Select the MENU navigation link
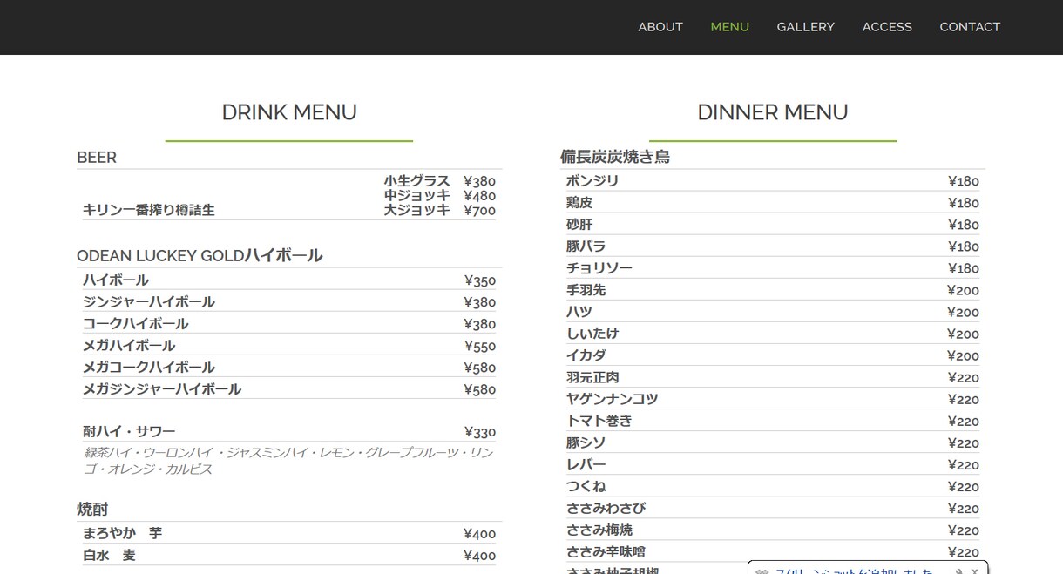 click(x=729, y=27)
